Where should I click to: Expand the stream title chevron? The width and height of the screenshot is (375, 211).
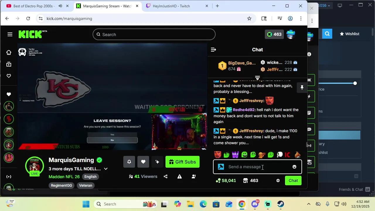106,169
